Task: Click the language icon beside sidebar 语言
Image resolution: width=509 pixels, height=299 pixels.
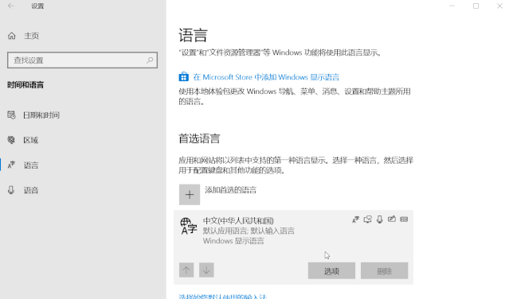Action: pos(11,165)
